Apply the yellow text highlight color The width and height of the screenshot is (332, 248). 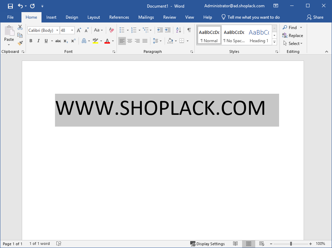click(x=95, y=41)
